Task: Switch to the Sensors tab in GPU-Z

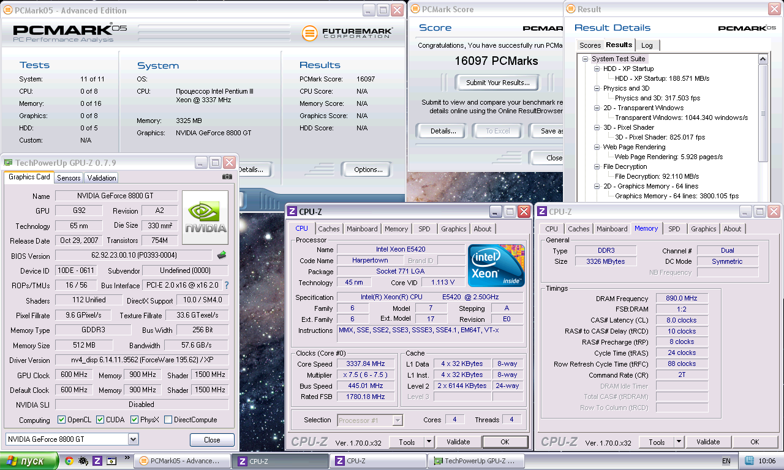Action: click(69, 178)
